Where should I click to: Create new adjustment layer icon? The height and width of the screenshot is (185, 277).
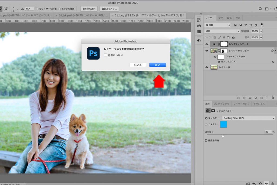tap(256, 98)
